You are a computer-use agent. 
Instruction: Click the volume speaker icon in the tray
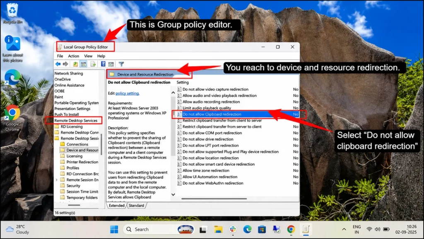click(x=378, y=229)
